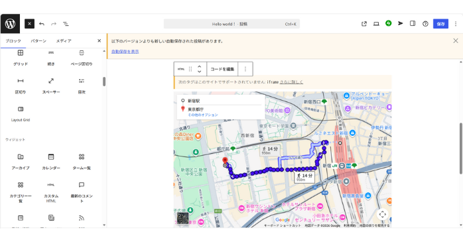Click the 利用規約 map link
The image size is (463, 242).
coord(350,225)
